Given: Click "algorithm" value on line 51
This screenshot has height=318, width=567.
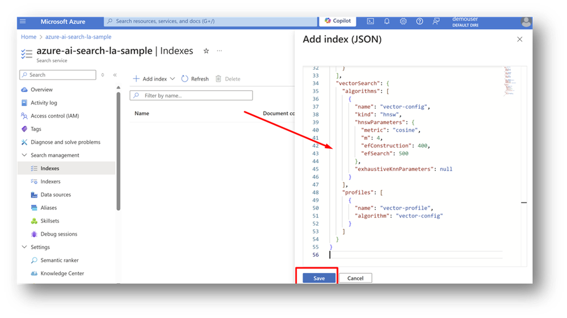Looking at the screenshot, I should [x=419, y=216].
